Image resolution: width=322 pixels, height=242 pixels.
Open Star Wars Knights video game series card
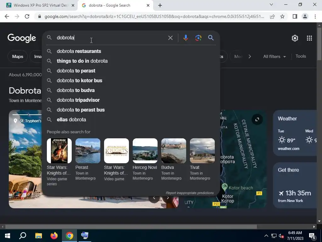(x=59, y=162)
